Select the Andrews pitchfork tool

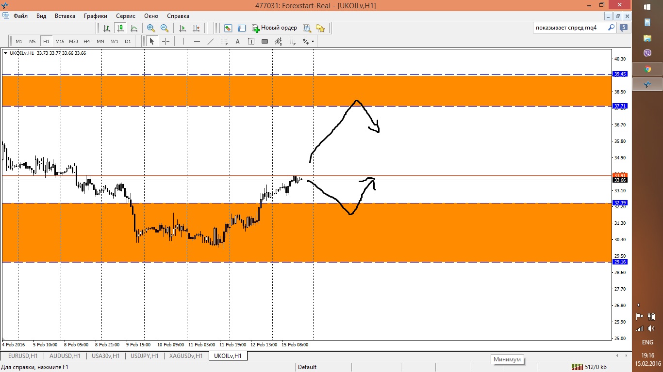(x=279, y=42)
